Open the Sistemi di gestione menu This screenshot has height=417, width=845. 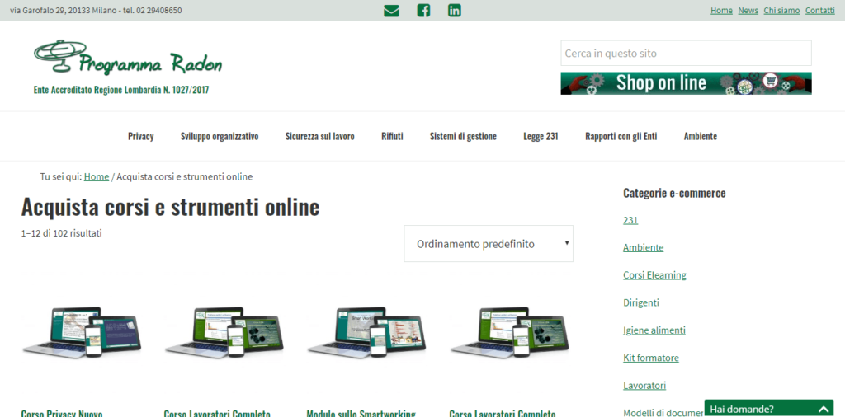point(463,137)
